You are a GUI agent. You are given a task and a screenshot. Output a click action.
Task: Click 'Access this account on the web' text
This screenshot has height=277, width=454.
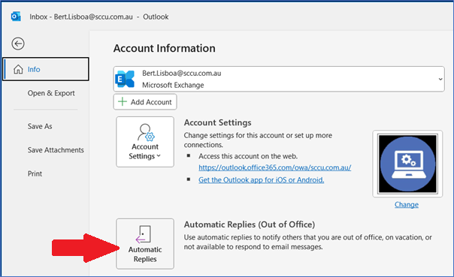248,156
